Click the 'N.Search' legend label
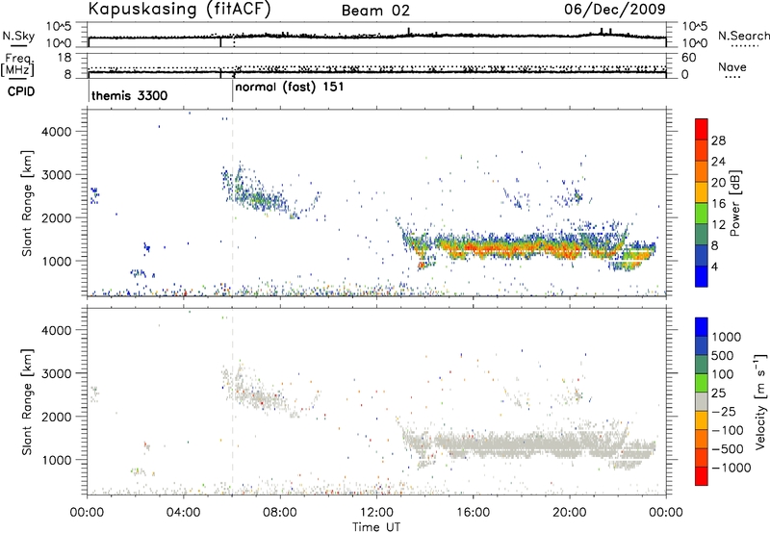 (x=743, y=36)
